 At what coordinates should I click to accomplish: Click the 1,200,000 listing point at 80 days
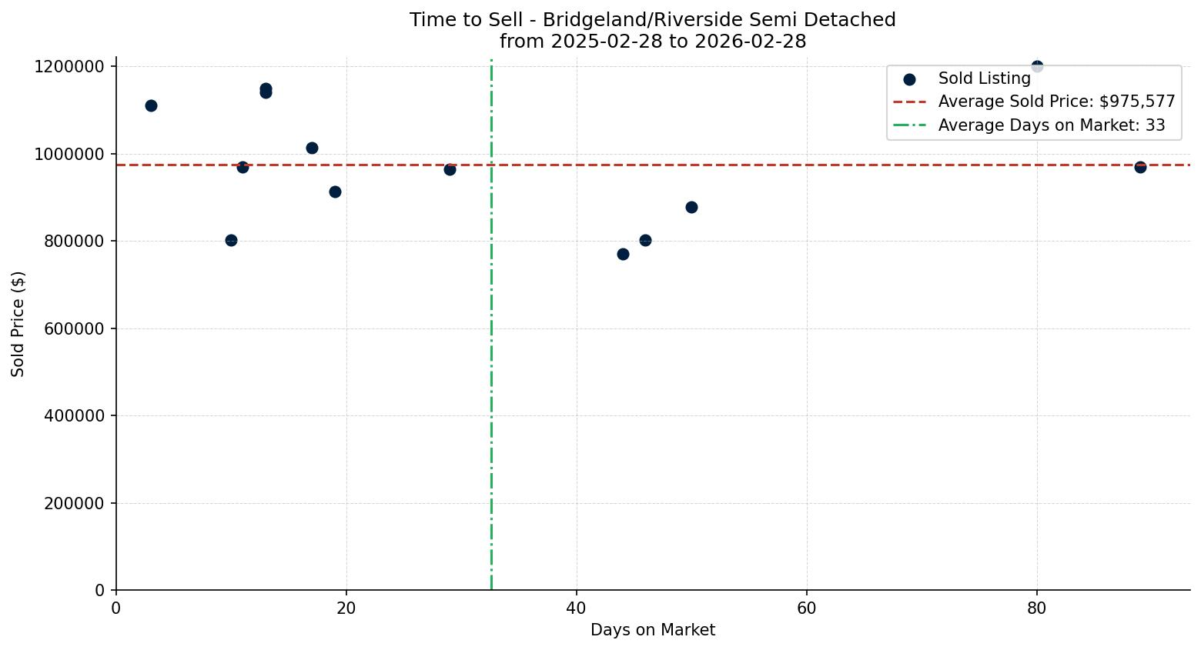[x=1037, y=67]
